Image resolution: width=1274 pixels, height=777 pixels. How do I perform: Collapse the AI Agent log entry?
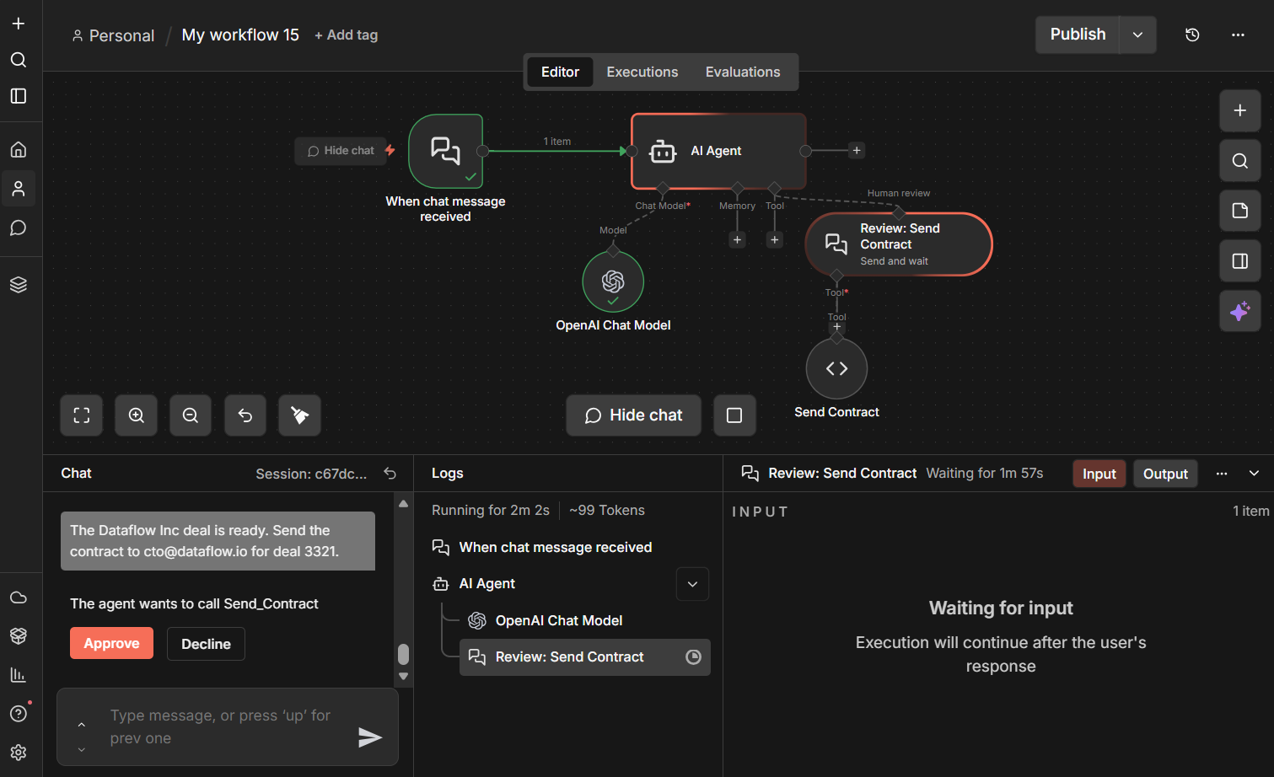pyautogui.click(x=692, y=584)
